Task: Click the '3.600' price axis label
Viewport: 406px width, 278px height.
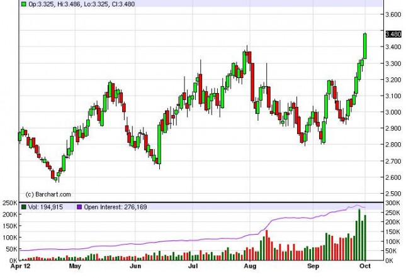Action: [393, 14]
